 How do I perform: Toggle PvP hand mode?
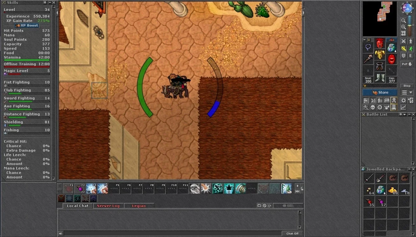coord(407,64)
